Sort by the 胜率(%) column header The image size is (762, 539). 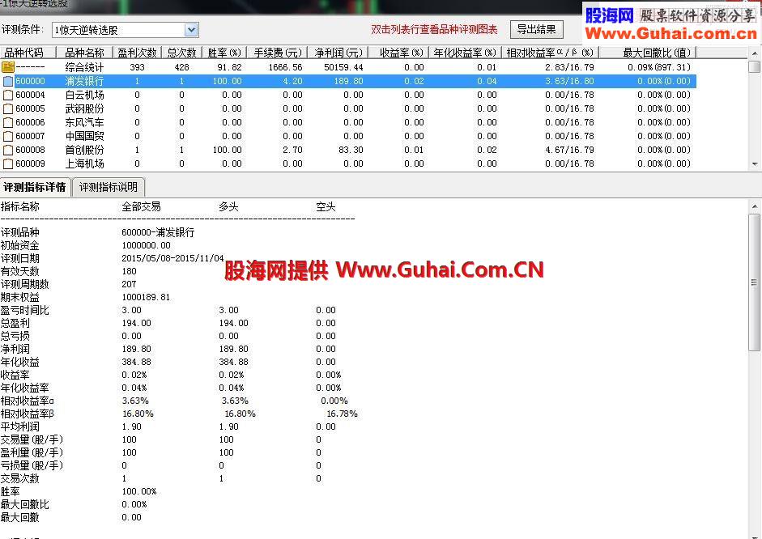pyautogui.click(x=224, y=53)
